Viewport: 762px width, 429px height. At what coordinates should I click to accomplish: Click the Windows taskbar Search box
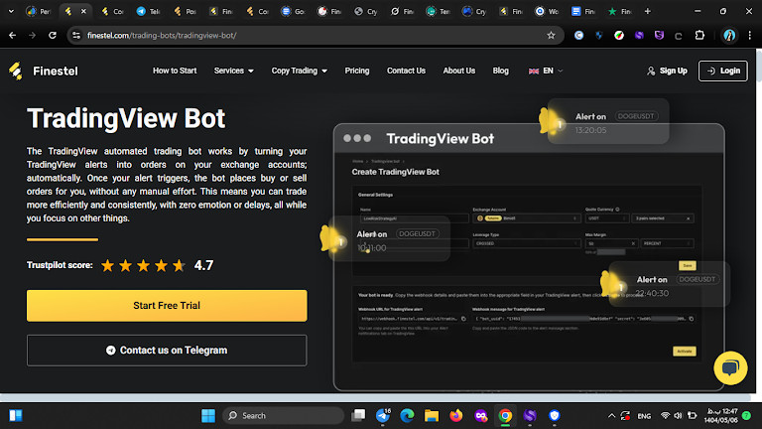click(284, 415)
